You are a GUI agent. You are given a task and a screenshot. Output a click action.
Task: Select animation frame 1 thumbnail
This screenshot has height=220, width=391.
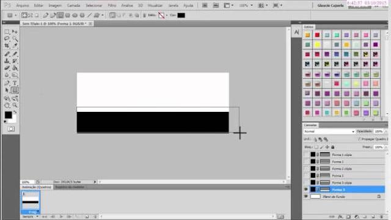31,200
